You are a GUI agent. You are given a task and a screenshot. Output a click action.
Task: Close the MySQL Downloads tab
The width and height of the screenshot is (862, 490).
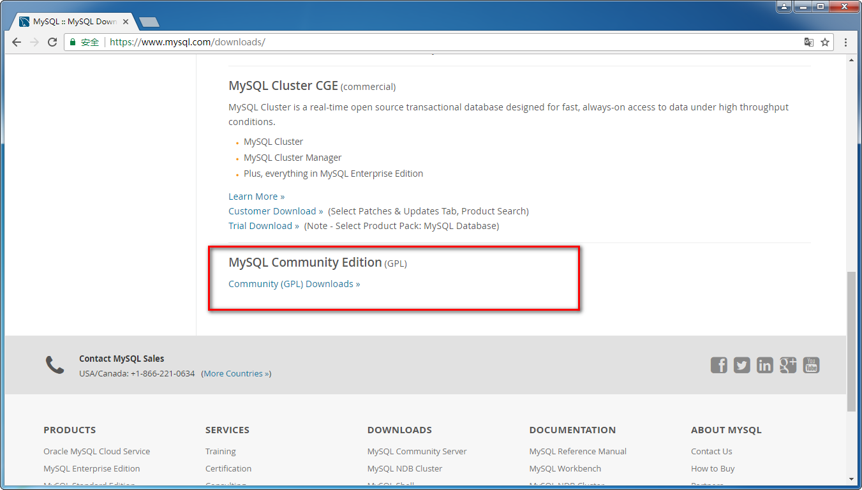125,22
